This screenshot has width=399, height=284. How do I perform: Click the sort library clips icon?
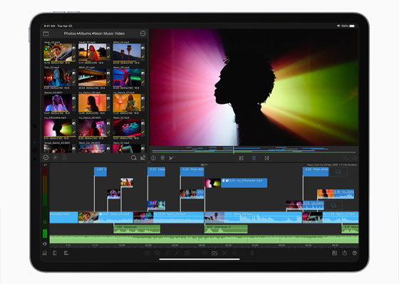pos(143,157)
